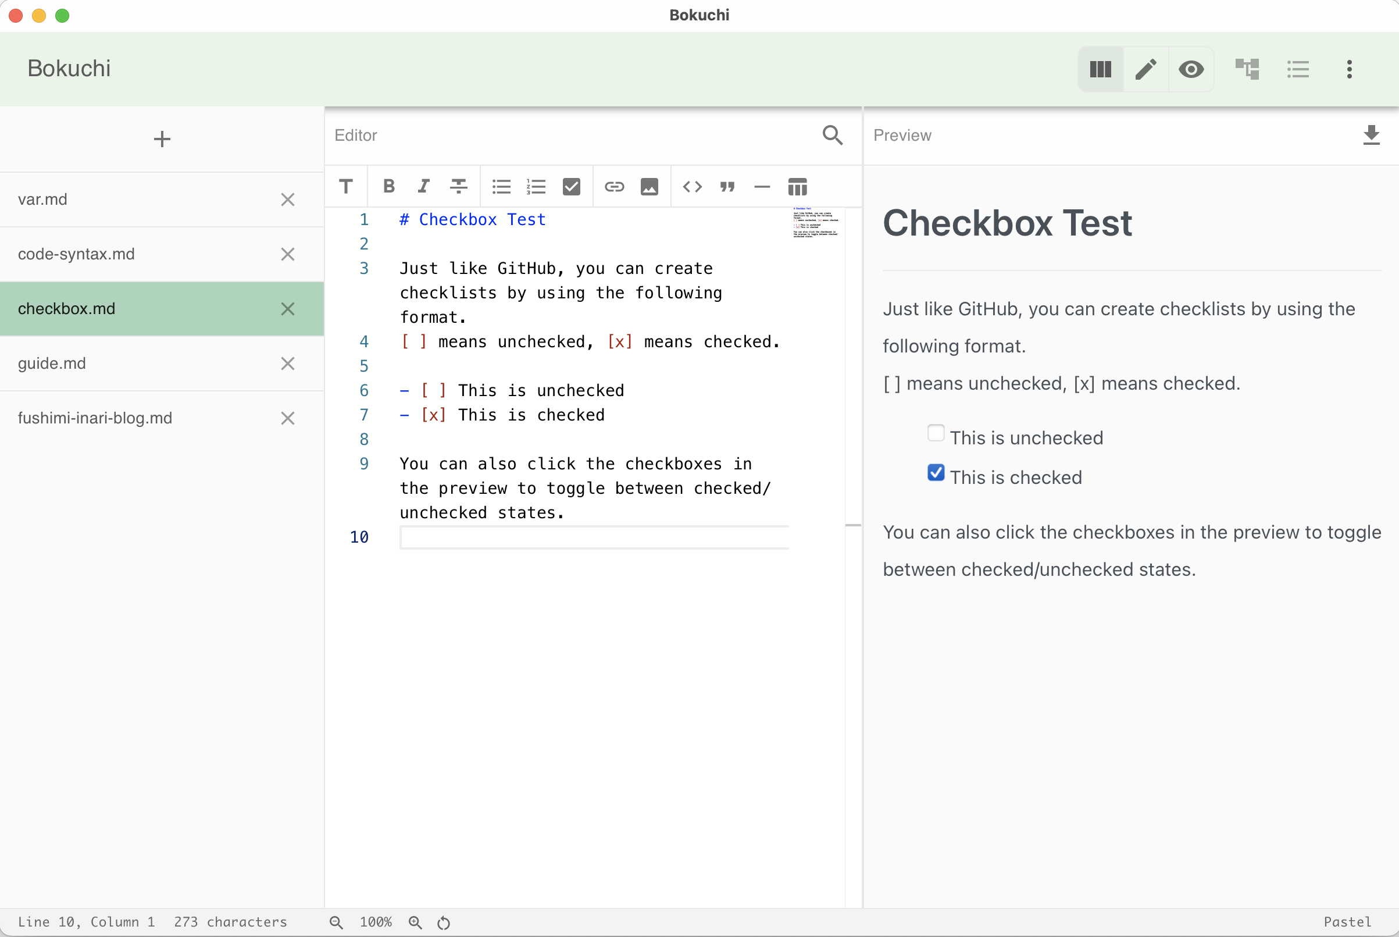The height and width of the screenshot is (937, 1399).
Task: Insert a link using toolbar icon
Action: [614, 187]
